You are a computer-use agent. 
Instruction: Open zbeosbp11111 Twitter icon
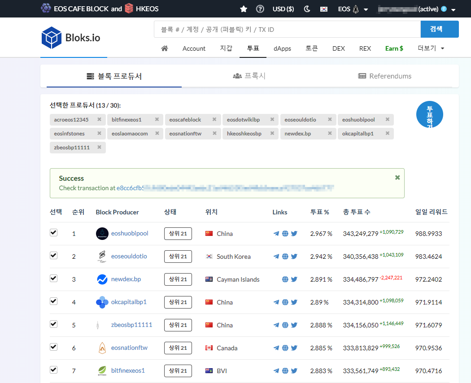click(294, 325)
